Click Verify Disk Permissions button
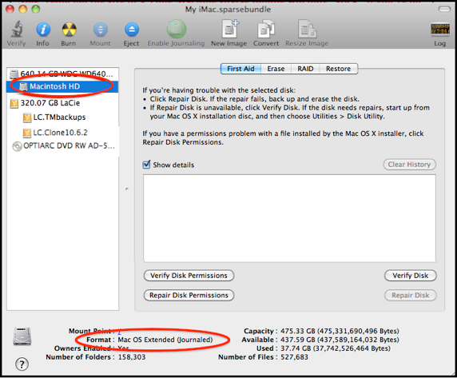457x378 pixels. [x=189, y=276]
